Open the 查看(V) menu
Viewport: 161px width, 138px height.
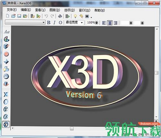point(40,10)
